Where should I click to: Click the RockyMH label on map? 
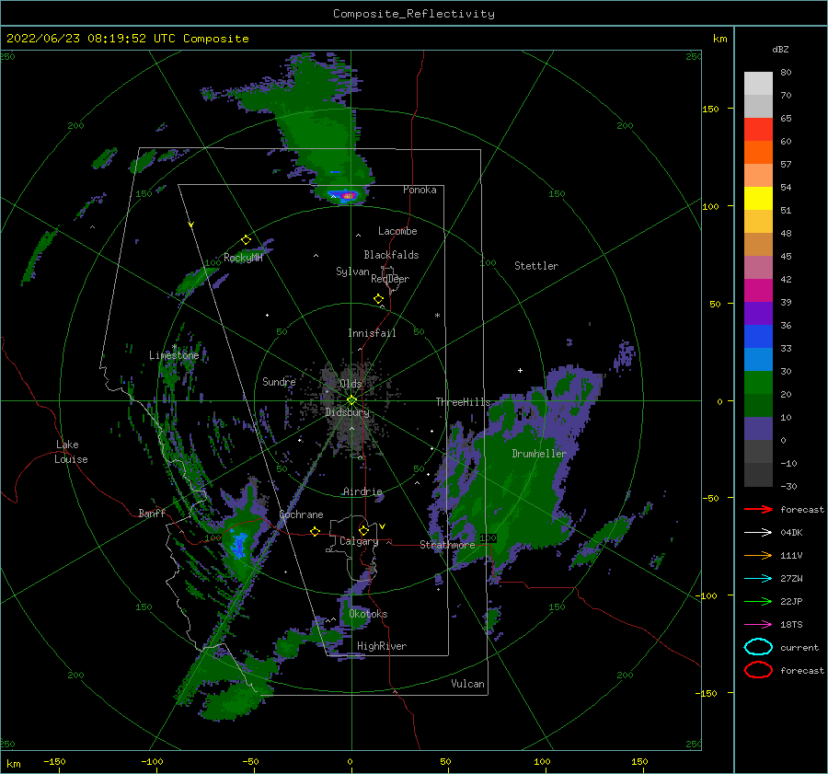coord(243,258)
